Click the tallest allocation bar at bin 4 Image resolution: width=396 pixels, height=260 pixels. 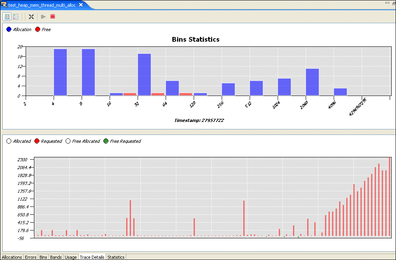(60, 72)
